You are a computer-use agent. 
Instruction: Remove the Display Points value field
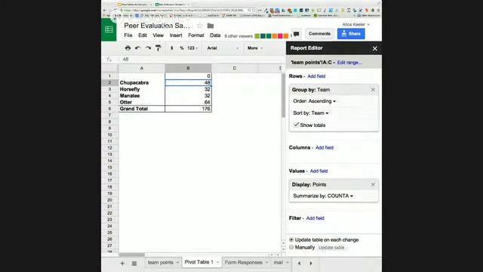pyautogui.click(x=373, y=184)
